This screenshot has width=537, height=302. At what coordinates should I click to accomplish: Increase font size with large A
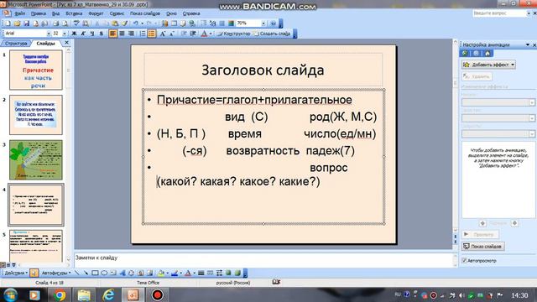(163, 34)
